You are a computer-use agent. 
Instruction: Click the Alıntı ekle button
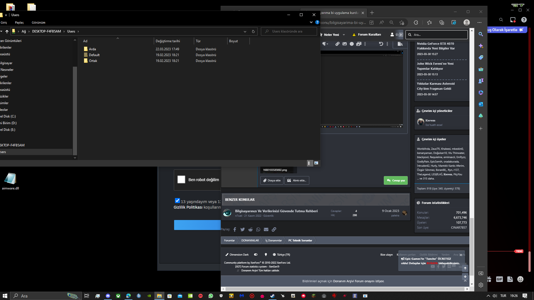click(x=297, y=181)
